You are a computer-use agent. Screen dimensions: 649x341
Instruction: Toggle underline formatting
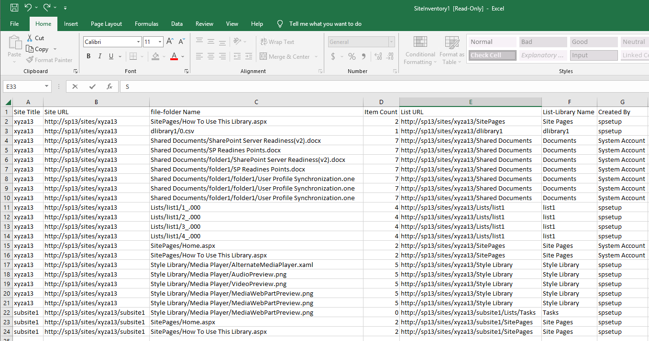[x=111, y=56]
